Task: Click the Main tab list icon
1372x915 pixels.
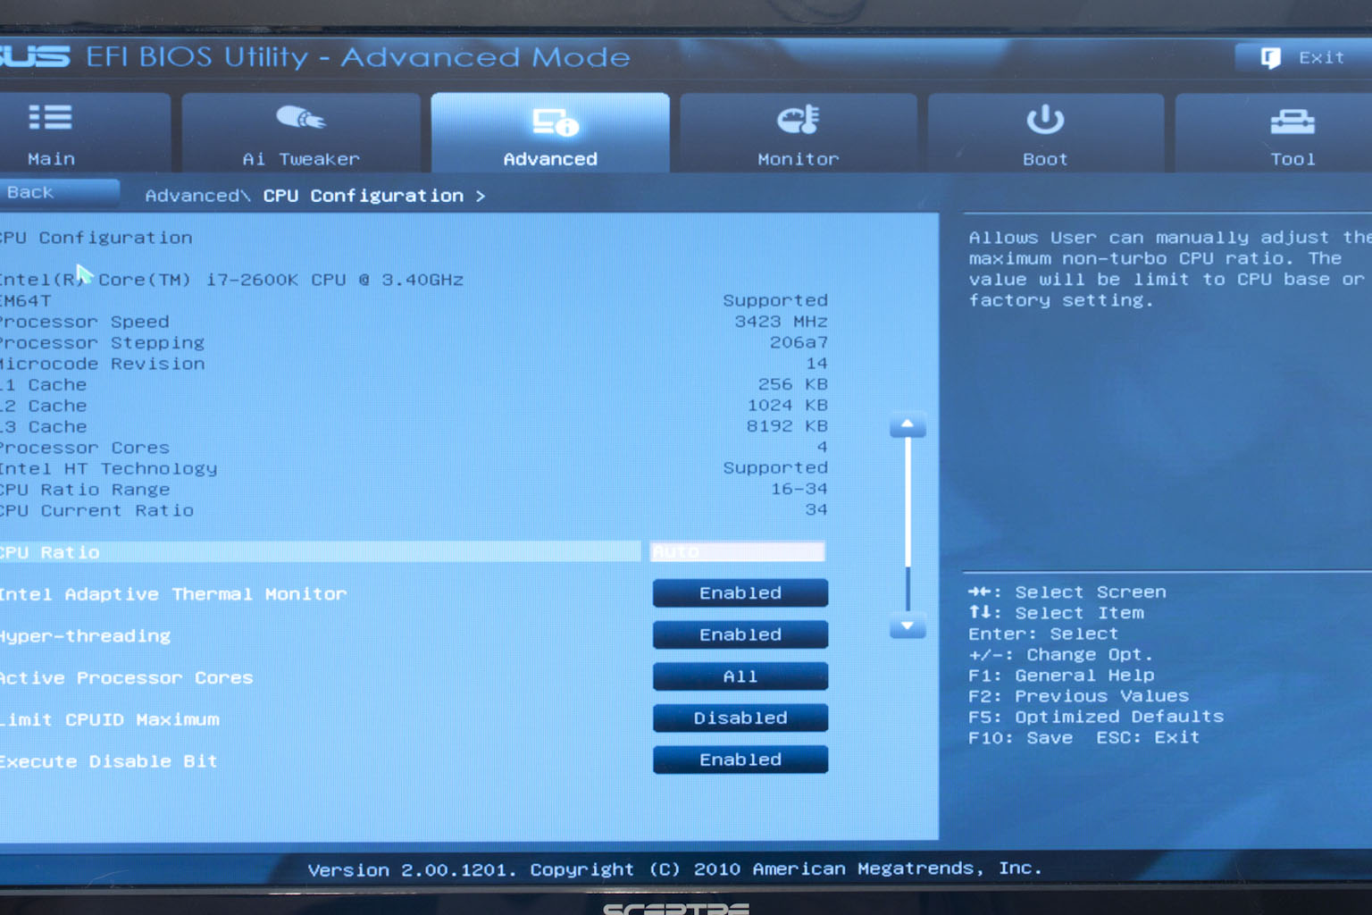Action: tap(50, 118)
